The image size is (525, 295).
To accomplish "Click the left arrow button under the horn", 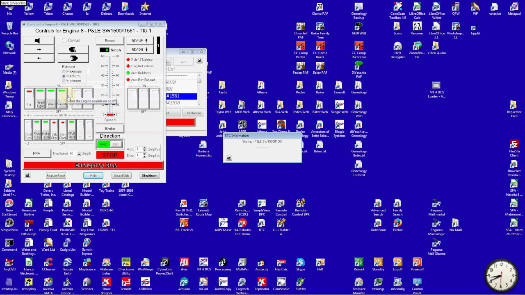I will pyautogui.click(x=39, y=58).
